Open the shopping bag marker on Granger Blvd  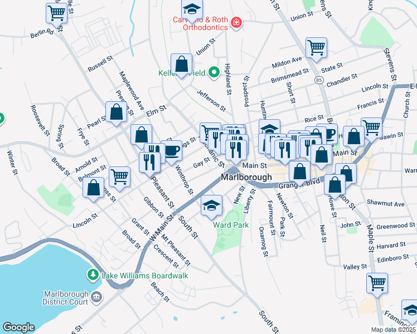[x=300, y=173]
